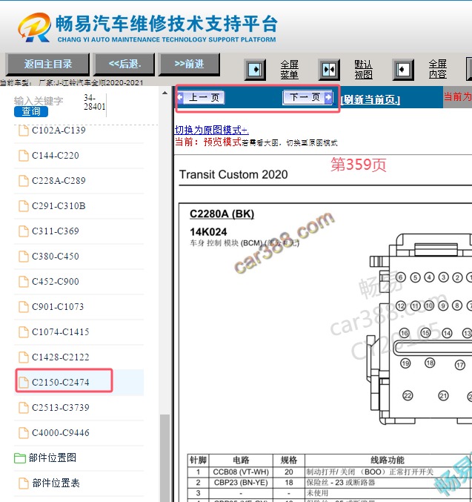Open the C311-C369 tree entry

56,231
